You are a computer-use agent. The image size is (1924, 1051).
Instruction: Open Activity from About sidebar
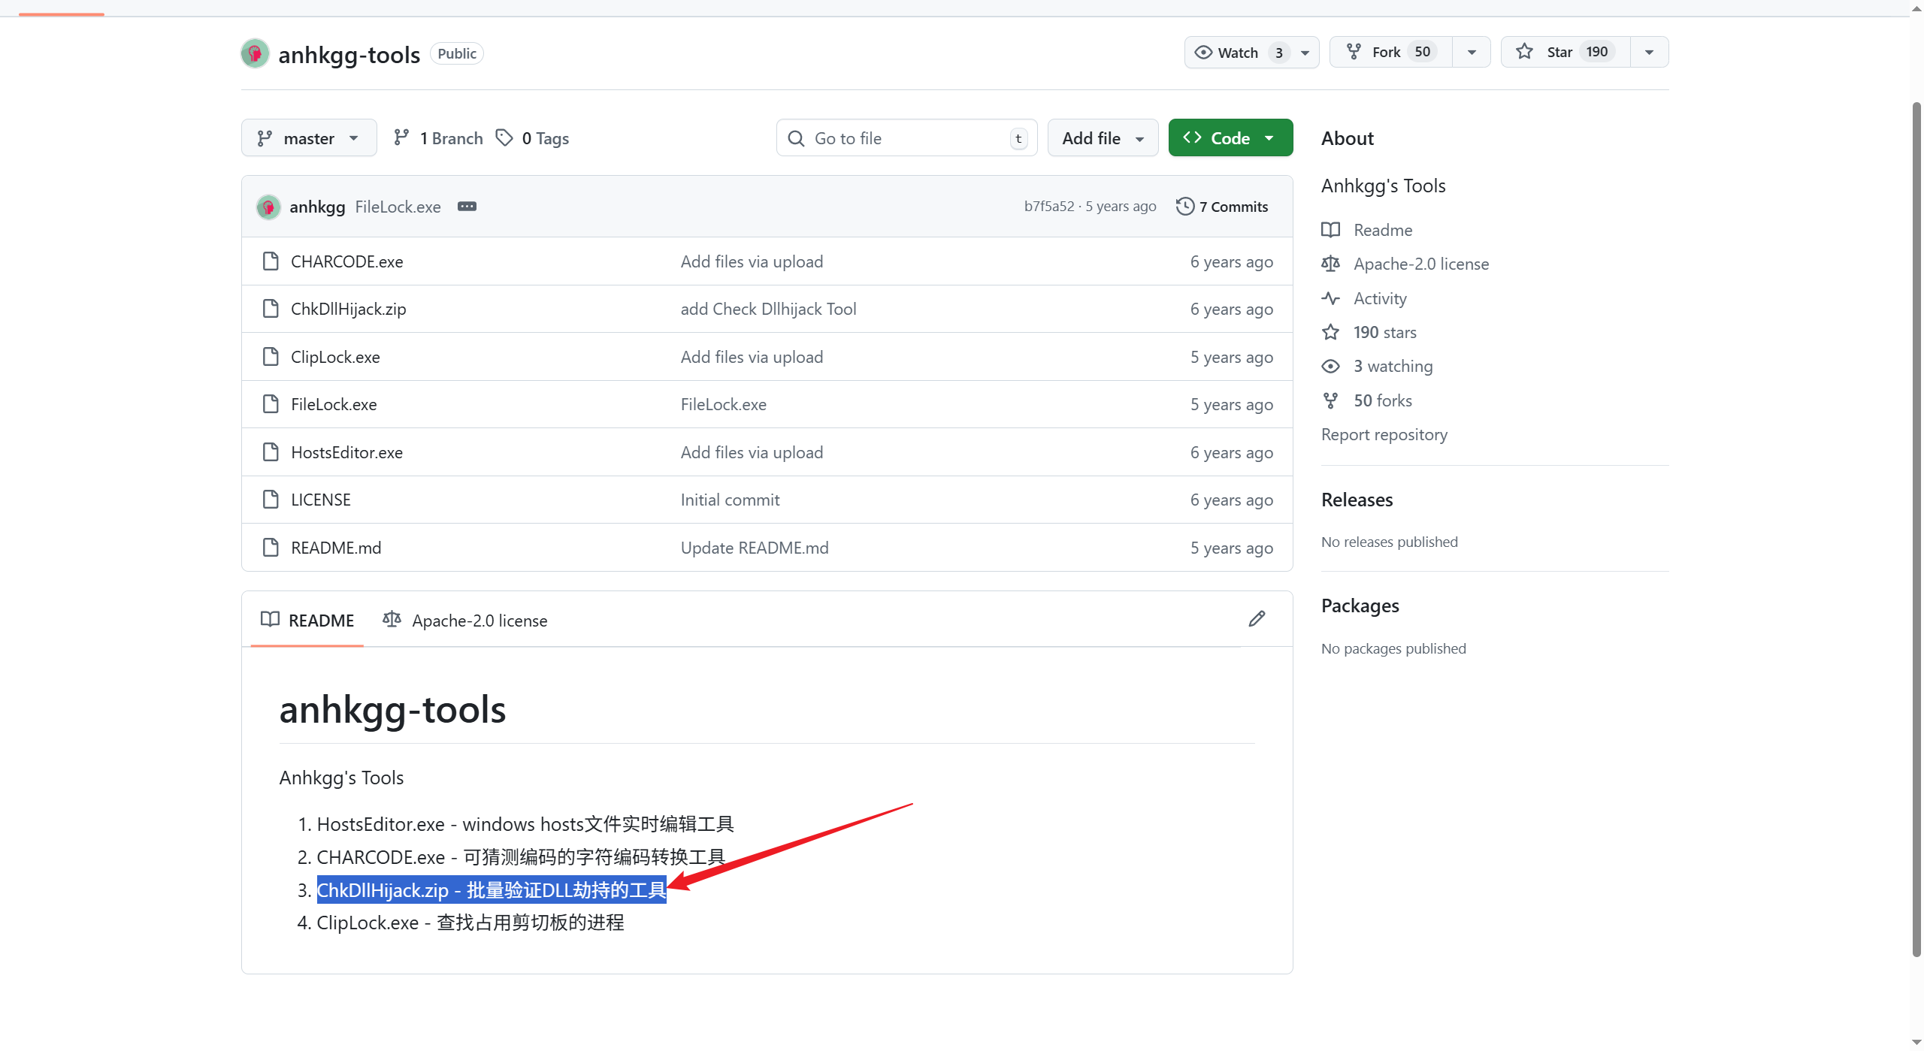point(1379,298)
